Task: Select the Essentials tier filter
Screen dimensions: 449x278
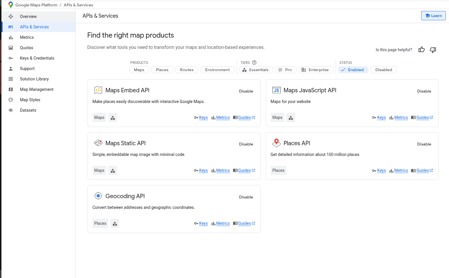Action: (x=256, y=70)
